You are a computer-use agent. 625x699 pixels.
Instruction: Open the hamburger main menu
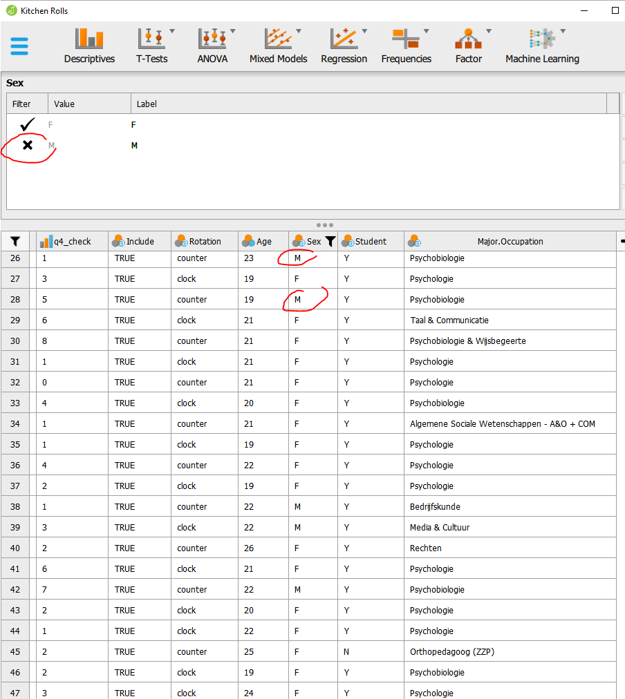point(19,46)
